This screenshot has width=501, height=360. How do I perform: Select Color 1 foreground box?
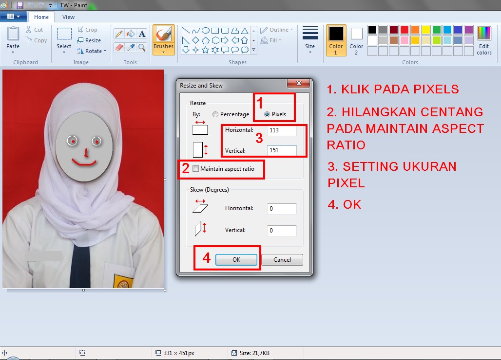coord(336,40)
